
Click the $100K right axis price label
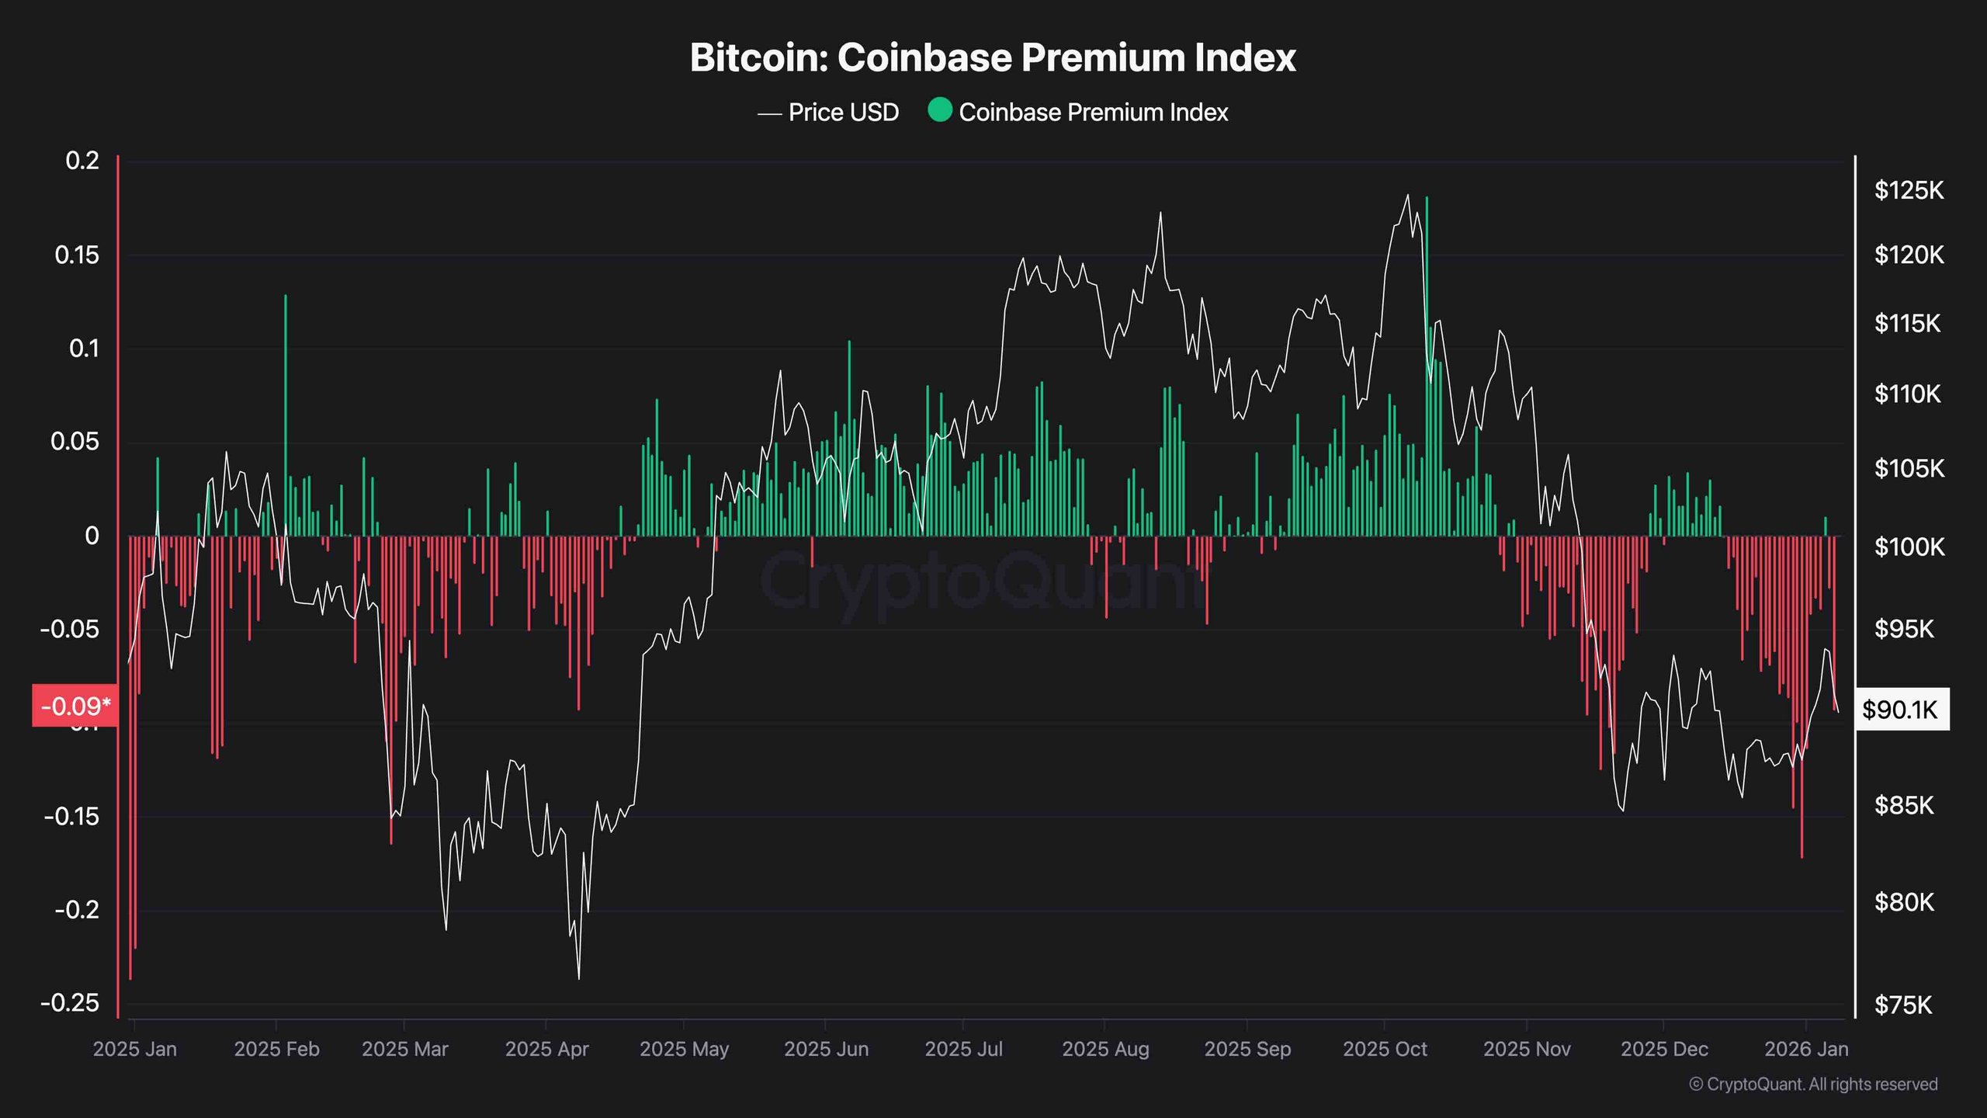coord(1909,547)
